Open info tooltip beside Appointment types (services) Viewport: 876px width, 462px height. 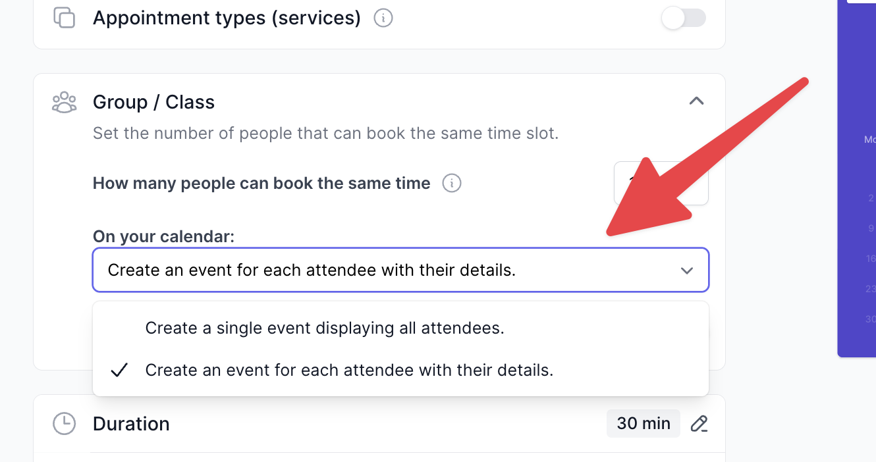point(383,18)
